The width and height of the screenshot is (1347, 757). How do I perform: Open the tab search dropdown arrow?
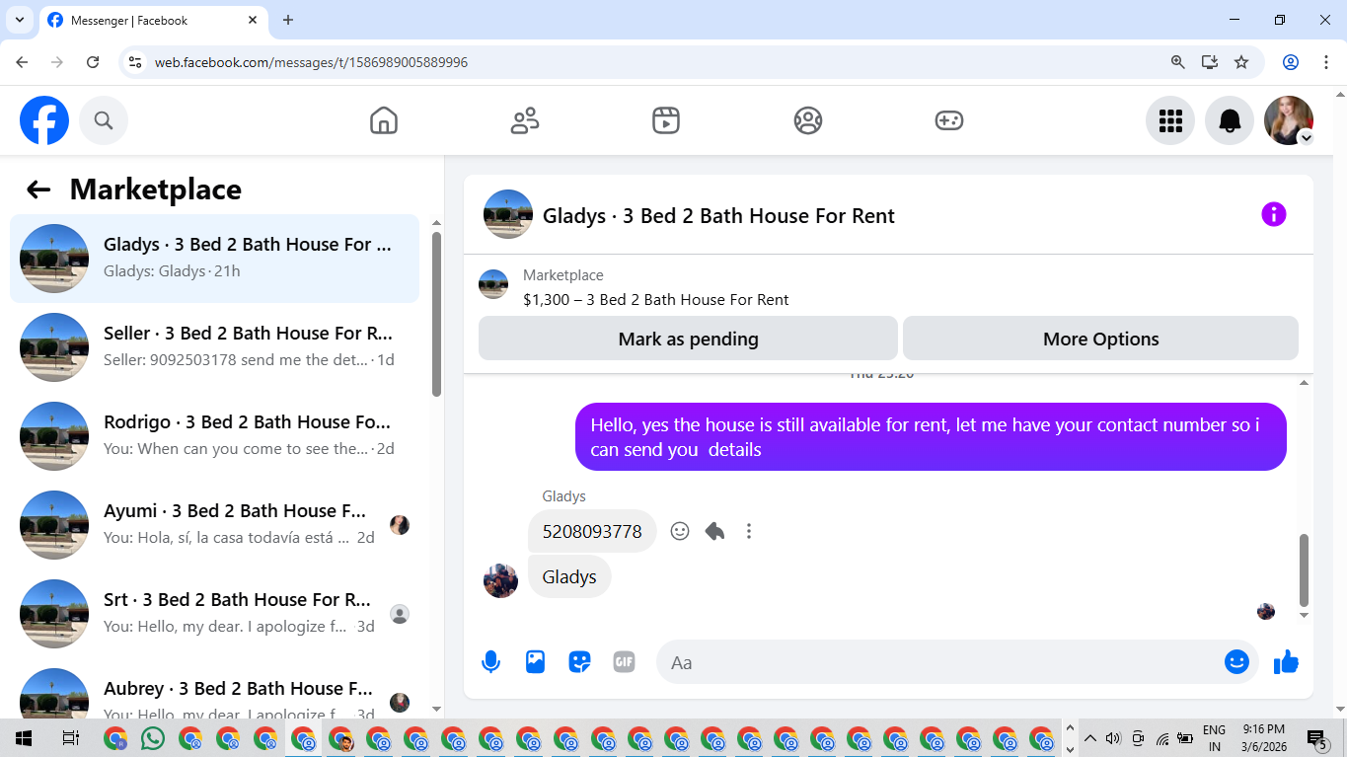[19, 20]
